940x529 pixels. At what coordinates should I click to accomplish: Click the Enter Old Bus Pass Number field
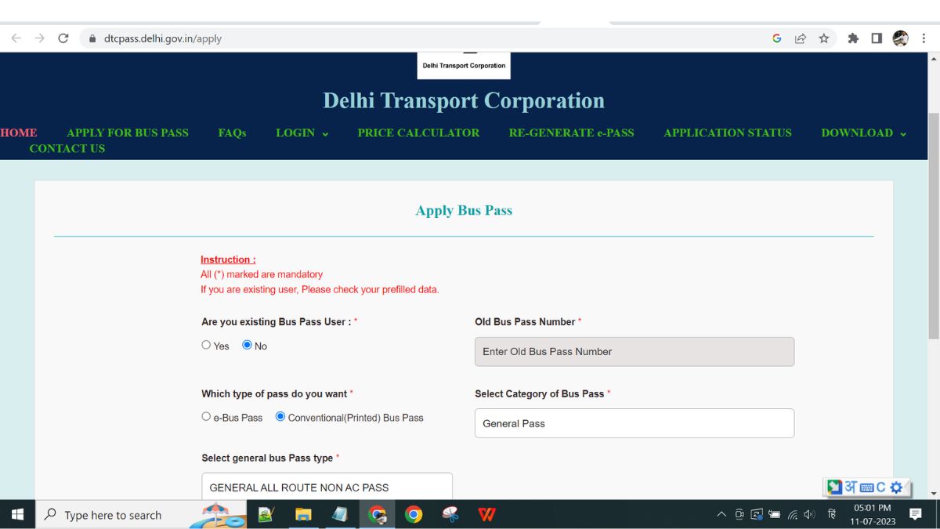(x=634, y=351)
